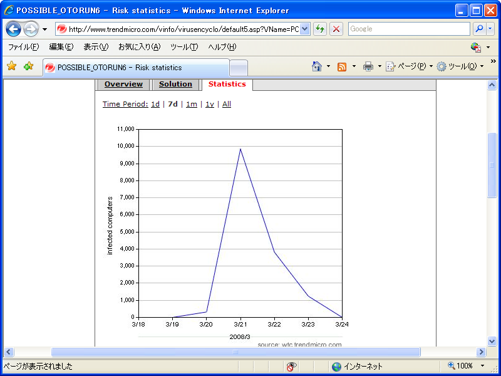Set time period to 1d
Image resolution: width=501 pixels, height=376 pixels.
click(x=155, y=104)
